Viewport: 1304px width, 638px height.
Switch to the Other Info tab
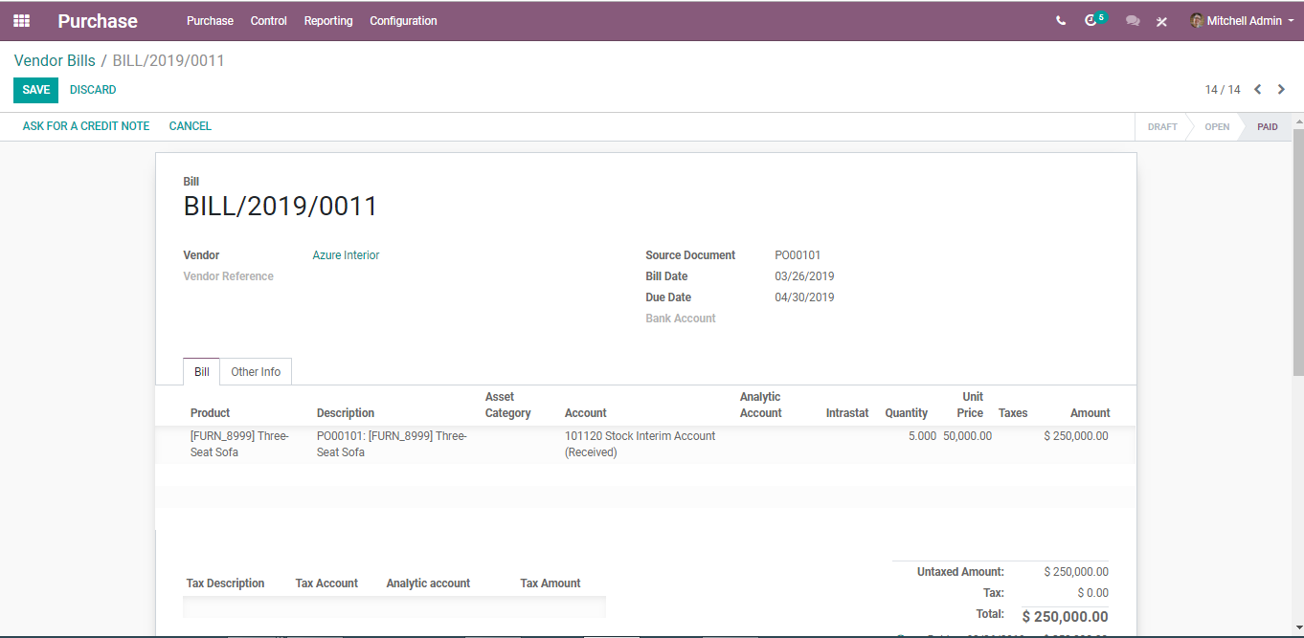256,372
